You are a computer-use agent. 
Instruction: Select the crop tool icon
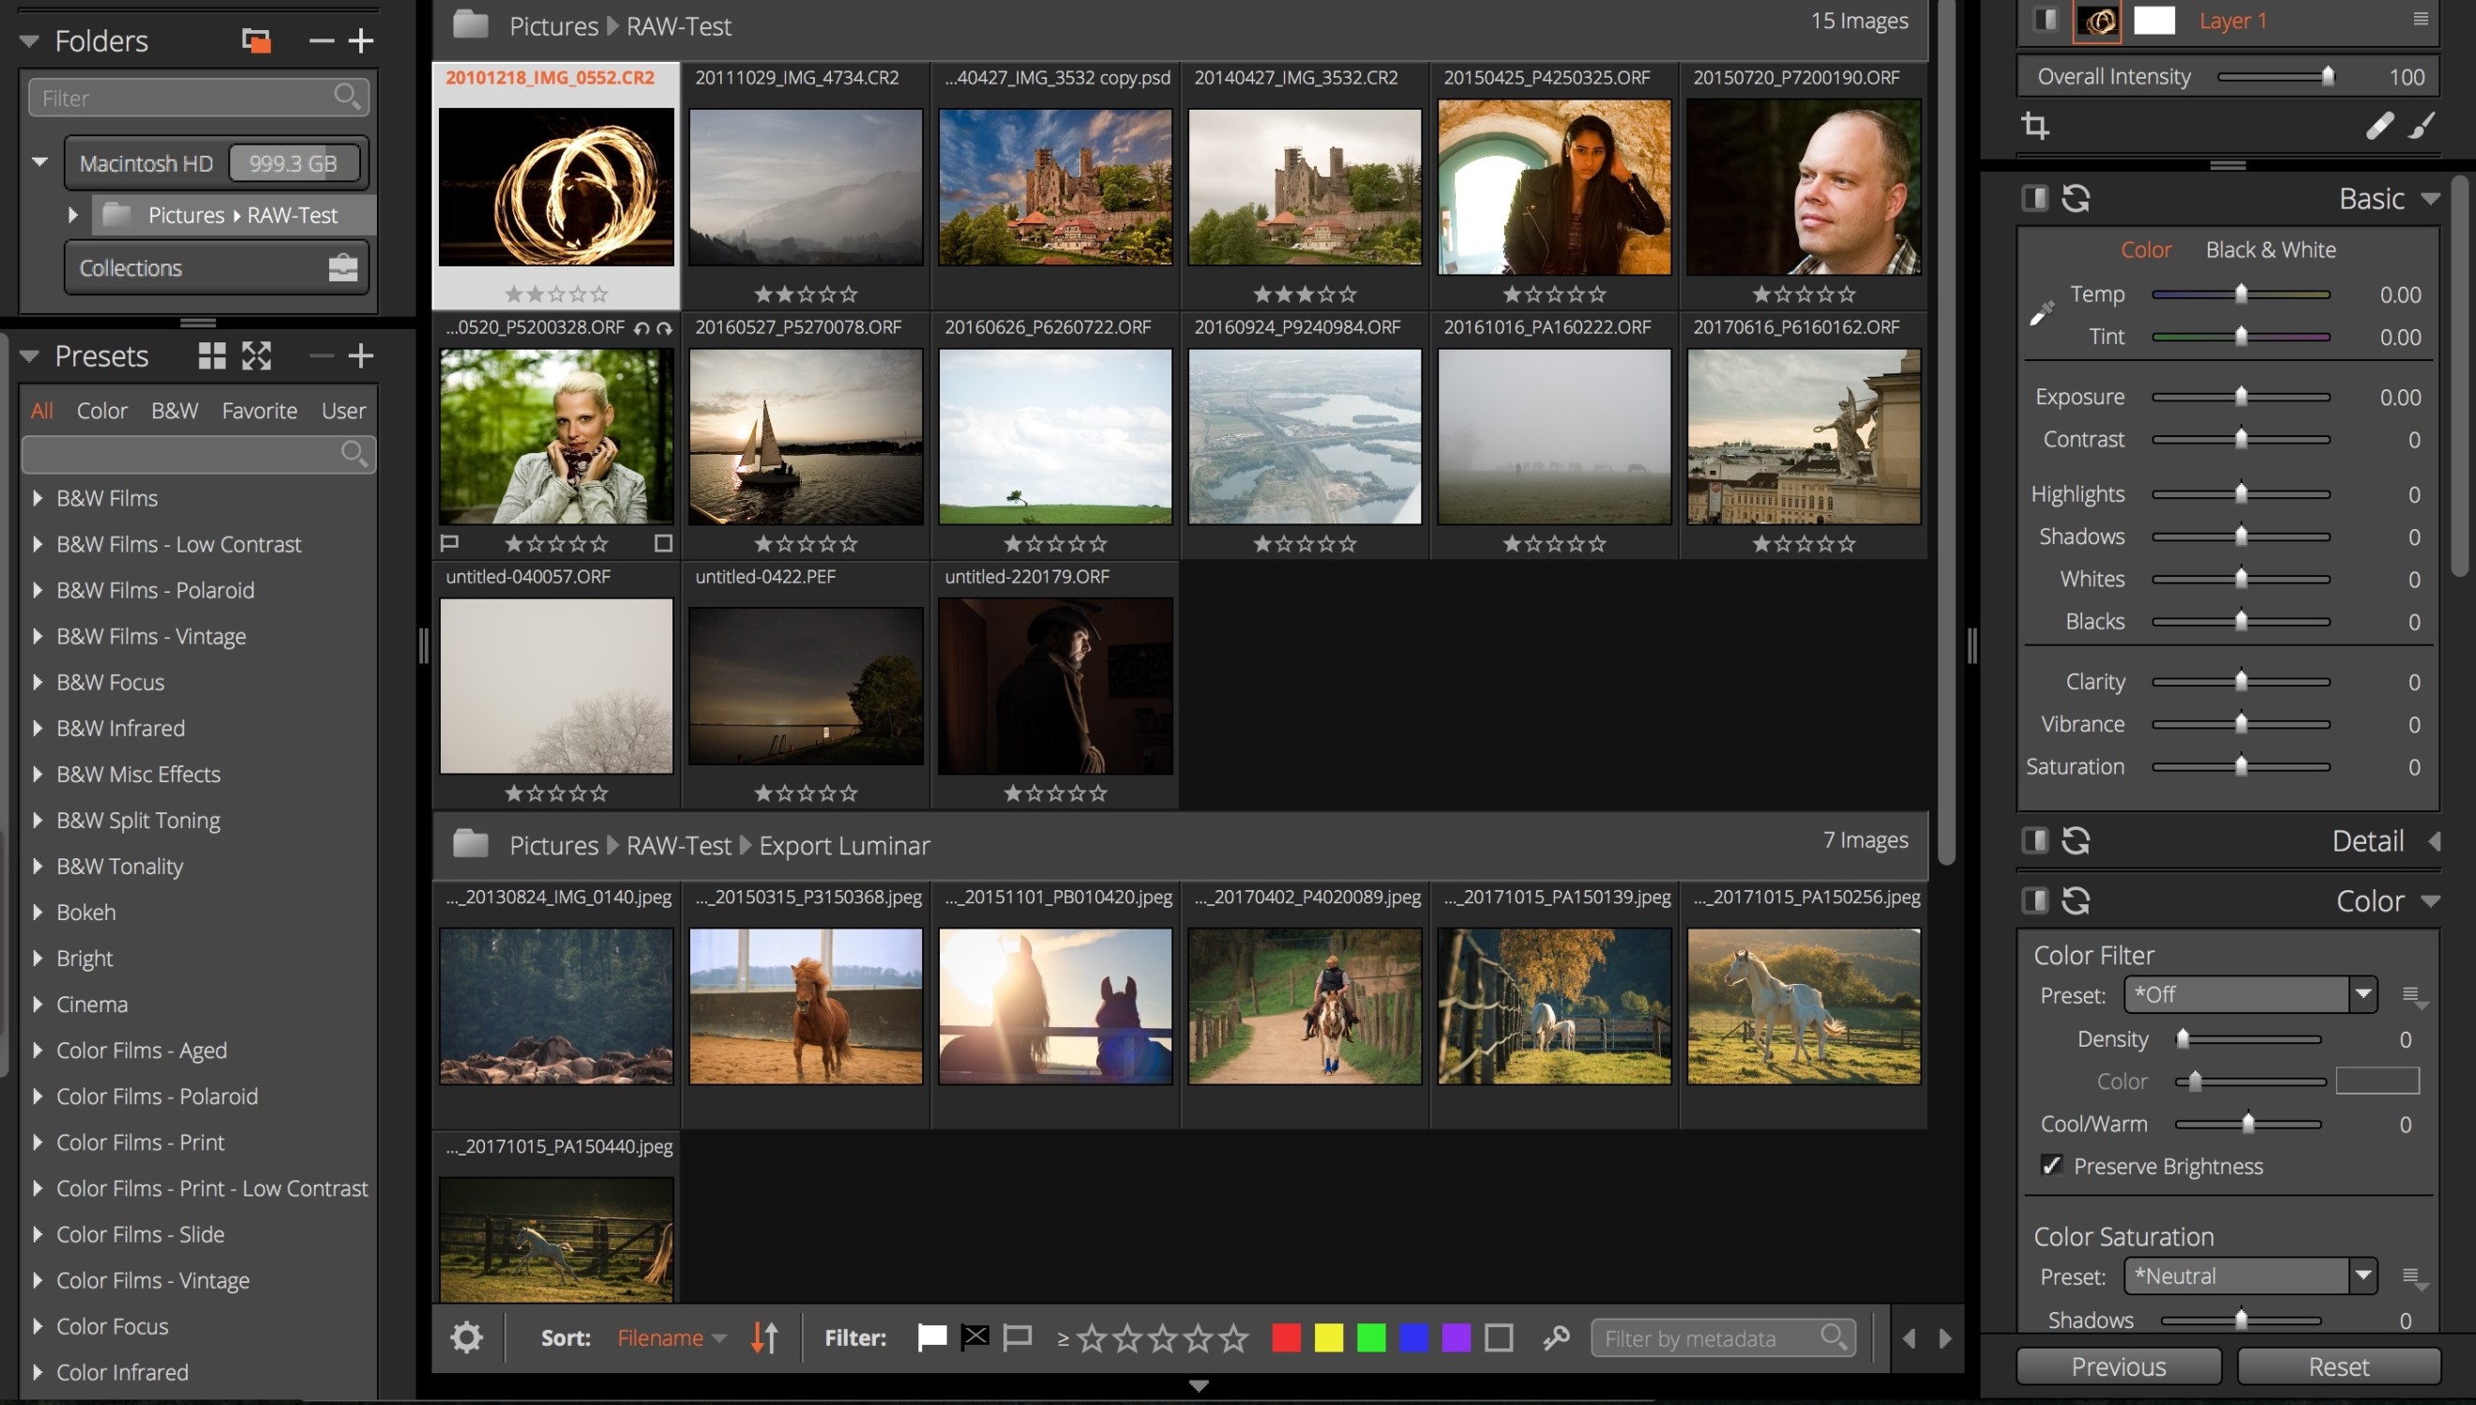pyautogui.click(x=2035, y=126)
